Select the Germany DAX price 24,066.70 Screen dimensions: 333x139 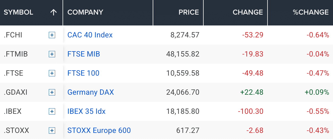[x=183, y=92]
